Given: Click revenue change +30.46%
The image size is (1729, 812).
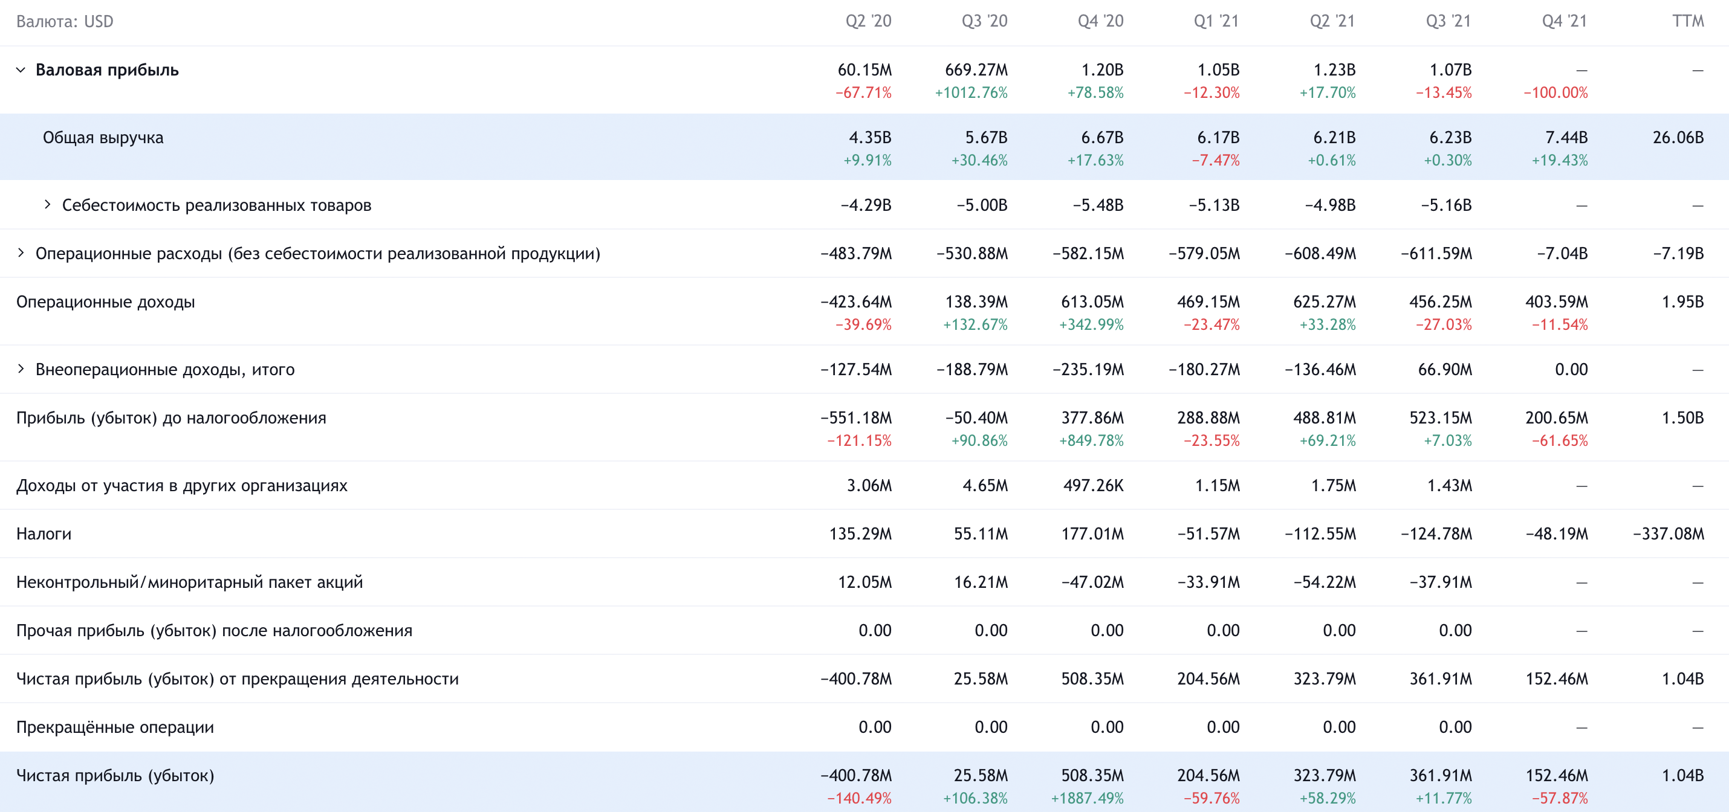Looking at the screenshot, I should (979, 160).
